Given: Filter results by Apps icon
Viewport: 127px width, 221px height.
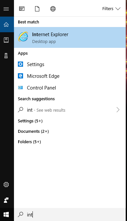Looking at the screenshot, I should (x=22, y=9).
